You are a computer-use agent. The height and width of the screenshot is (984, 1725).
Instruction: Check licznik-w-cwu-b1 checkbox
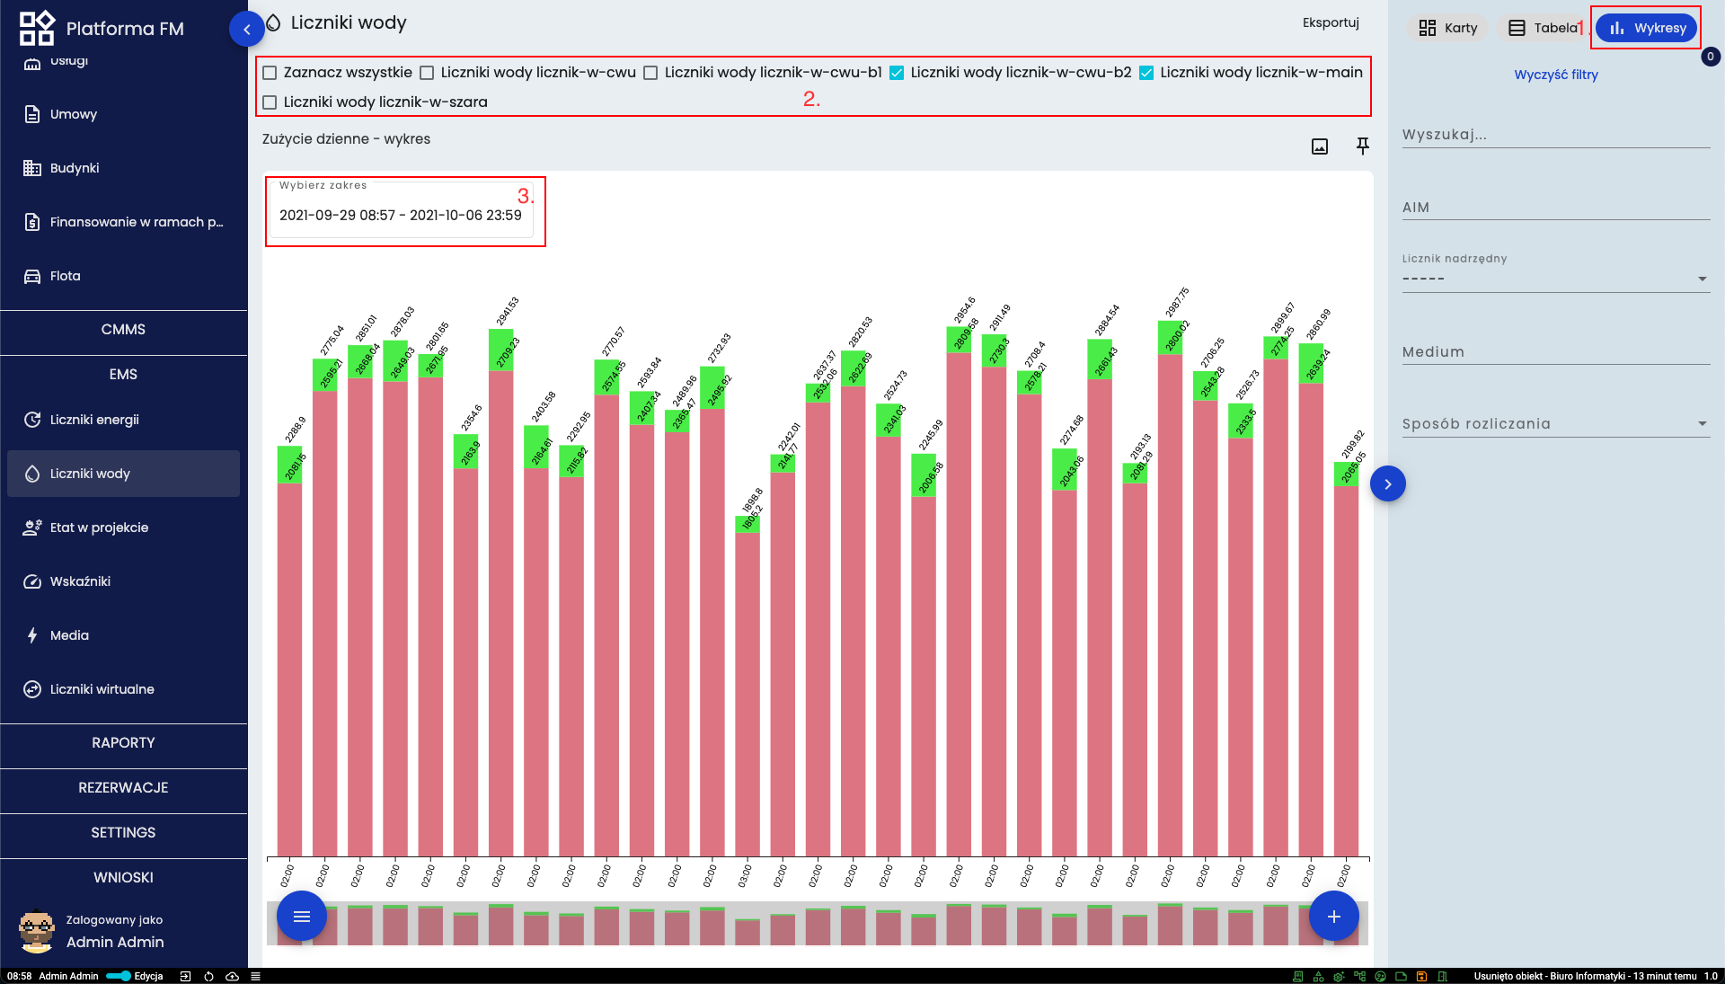tap(650, 73)
